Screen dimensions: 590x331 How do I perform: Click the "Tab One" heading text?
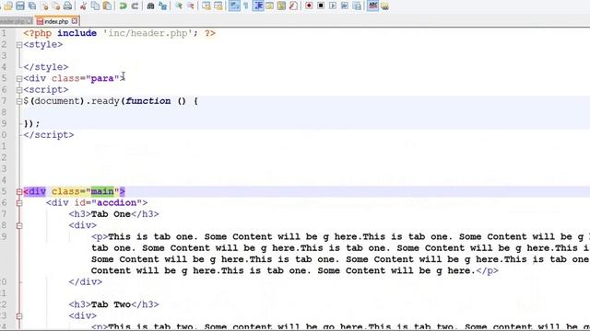point(111,214)
